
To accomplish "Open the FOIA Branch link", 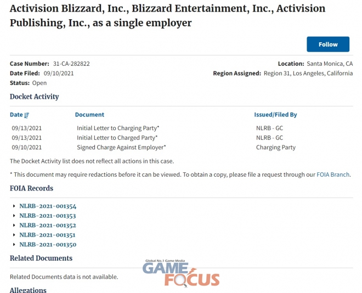I will (333, 174).
